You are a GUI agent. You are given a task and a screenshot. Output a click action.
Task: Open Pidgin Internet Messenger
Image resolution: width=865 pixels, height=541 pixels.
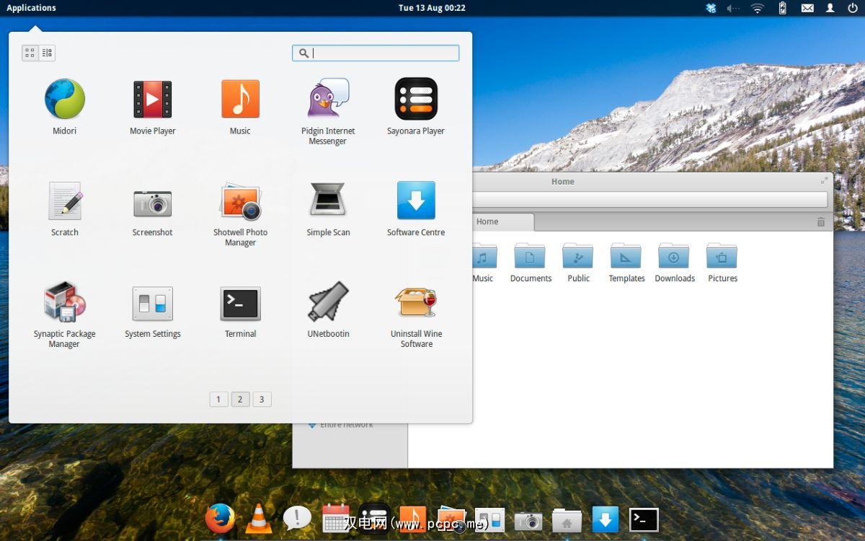328,100
